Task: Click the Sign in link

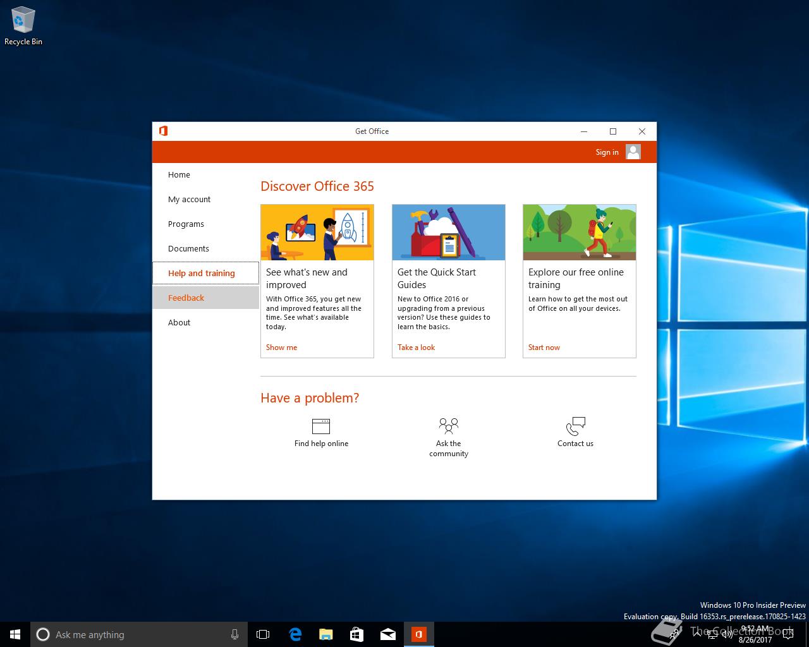Action: 607,152
